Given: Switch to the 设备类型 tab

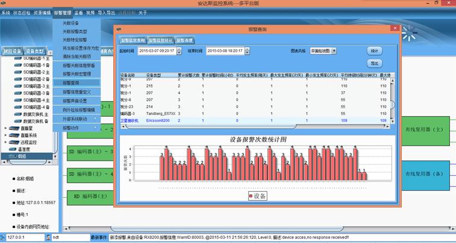Looking at the screenshot, I should [x=34, y=51].
